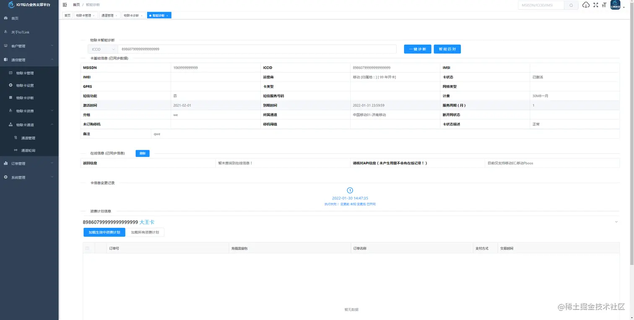
Task: Expand the 物联卡资费 submenu chevron
Action: [52, 110]
